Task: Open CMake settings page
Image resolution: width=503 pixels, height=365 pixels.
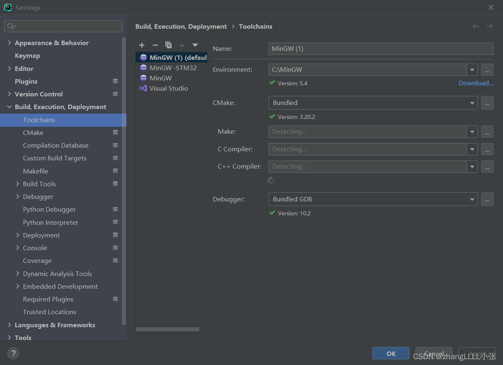Action: 33,132
